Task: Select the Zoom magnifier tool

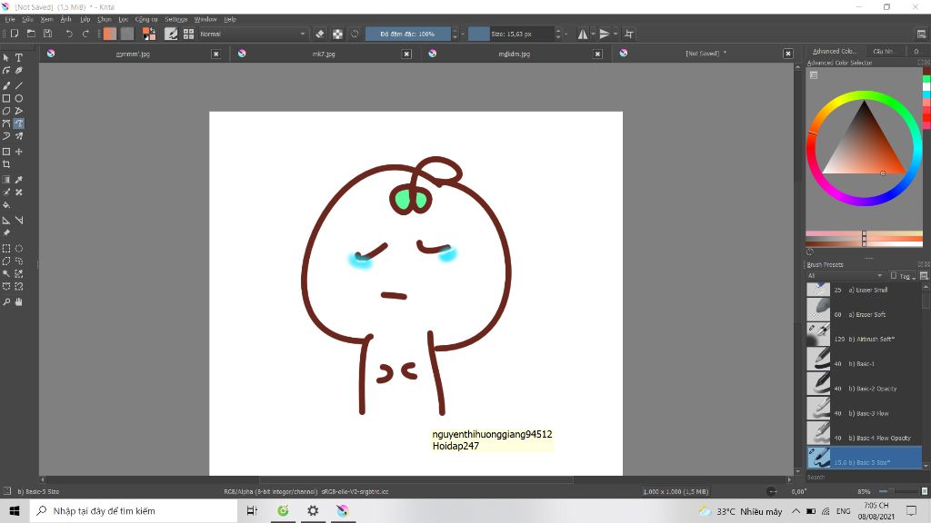Action: pos(6,301)
